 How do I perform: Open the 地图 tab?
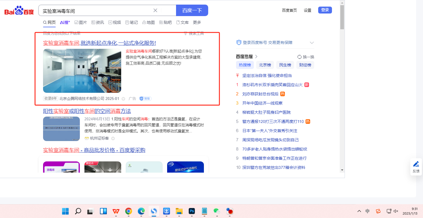tap(148, 22)
